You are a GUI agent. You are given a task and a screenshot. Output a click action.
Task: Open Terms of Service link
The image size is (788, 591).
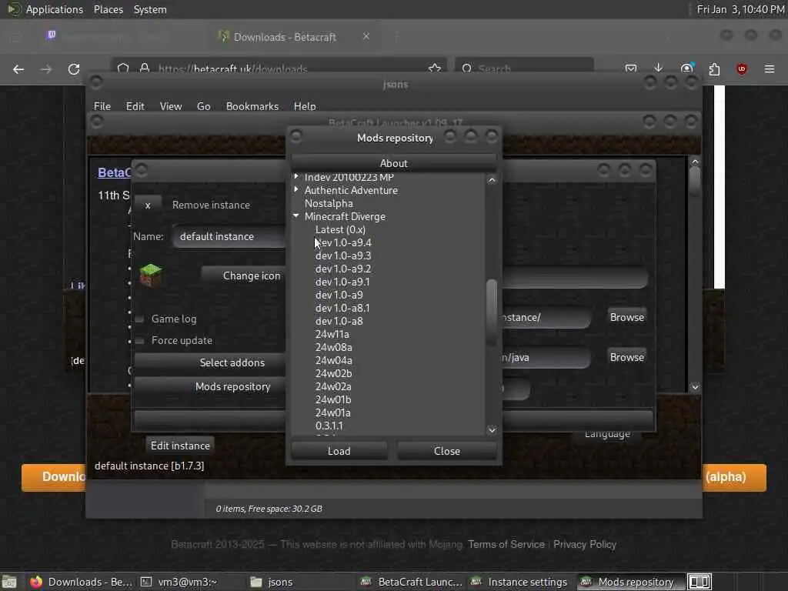coord(506,544)
